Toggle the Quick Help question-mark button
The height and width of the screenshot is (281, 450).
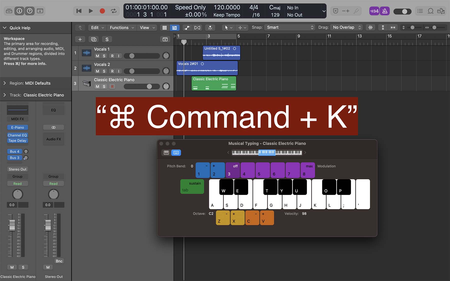coord(29,11)
